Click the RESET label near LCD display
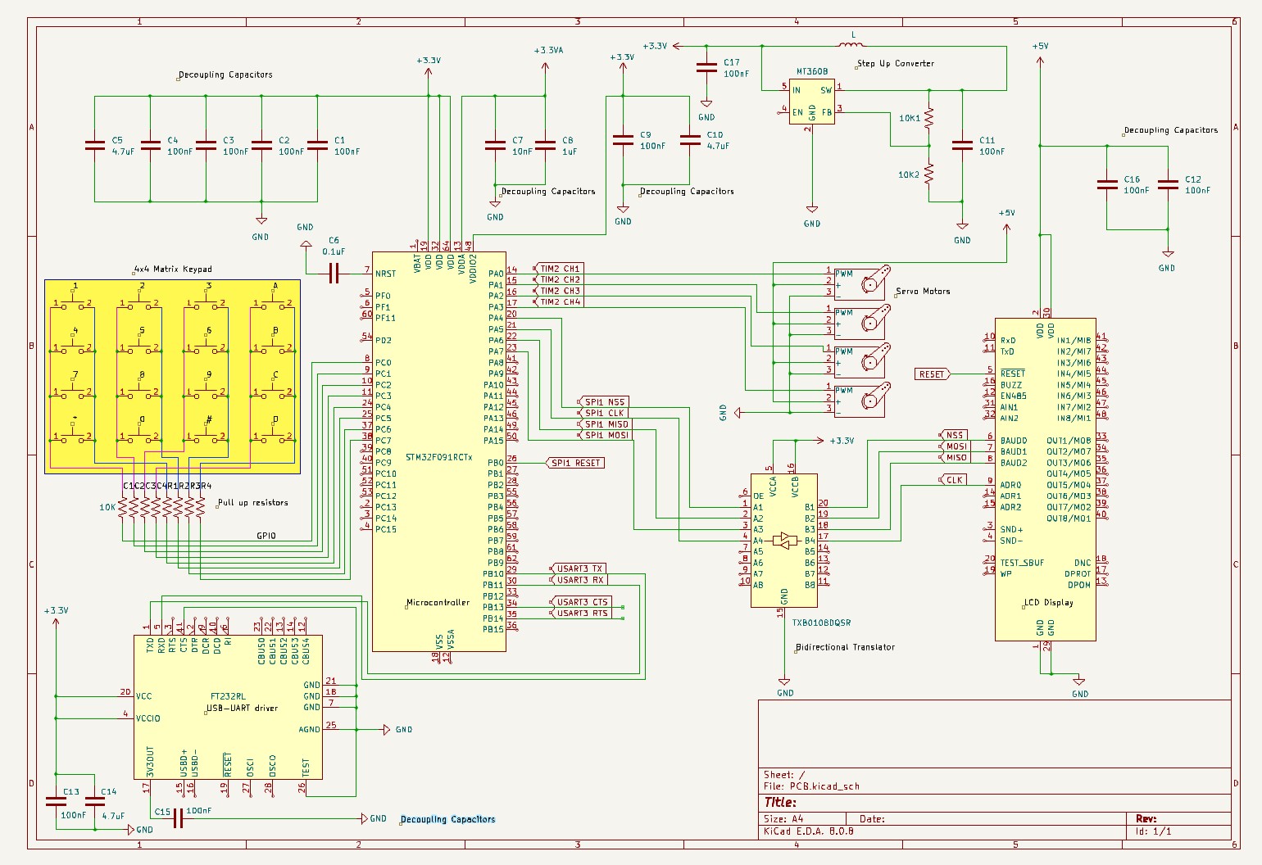 (x=932, y=374)
